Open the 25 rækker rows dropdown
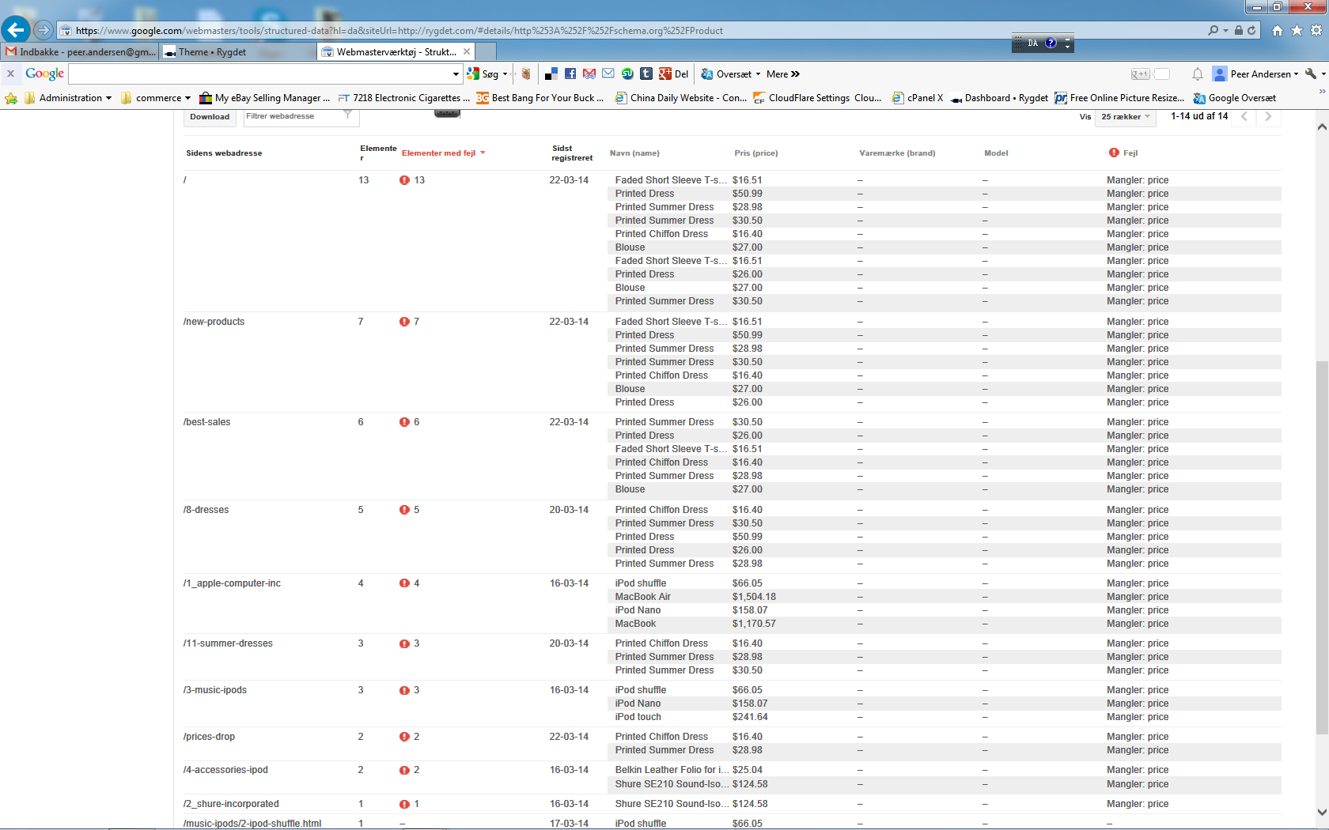1329x830 pixels. [1126, 117]
